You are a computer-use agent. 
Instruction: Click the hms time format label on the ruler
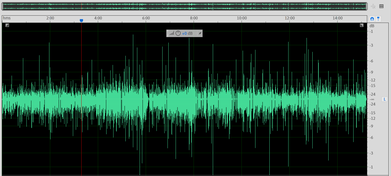[6, 18]
